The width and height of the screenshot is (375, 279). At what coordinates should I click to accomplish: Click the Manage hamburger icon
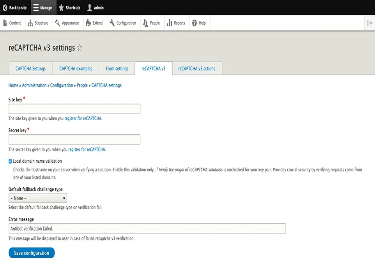point(36,8)
